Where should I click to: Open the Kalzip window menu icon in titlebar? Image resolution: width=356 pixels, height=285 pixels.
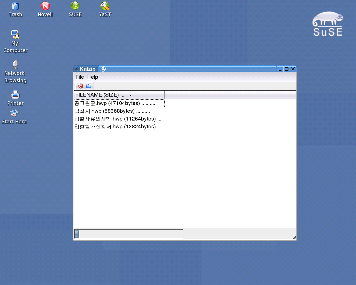76,69
